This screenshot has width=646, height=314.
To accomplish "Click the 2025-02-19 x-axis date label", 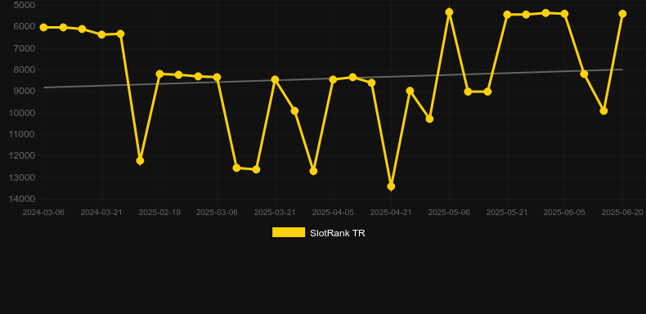I will coord(159,213).
